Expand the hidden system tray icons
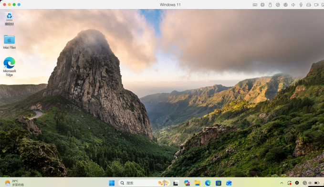 tap(282, 183)
